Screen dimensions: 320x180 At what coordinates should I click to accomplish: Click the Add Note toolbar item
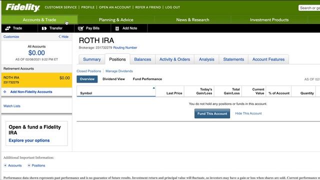129,28
